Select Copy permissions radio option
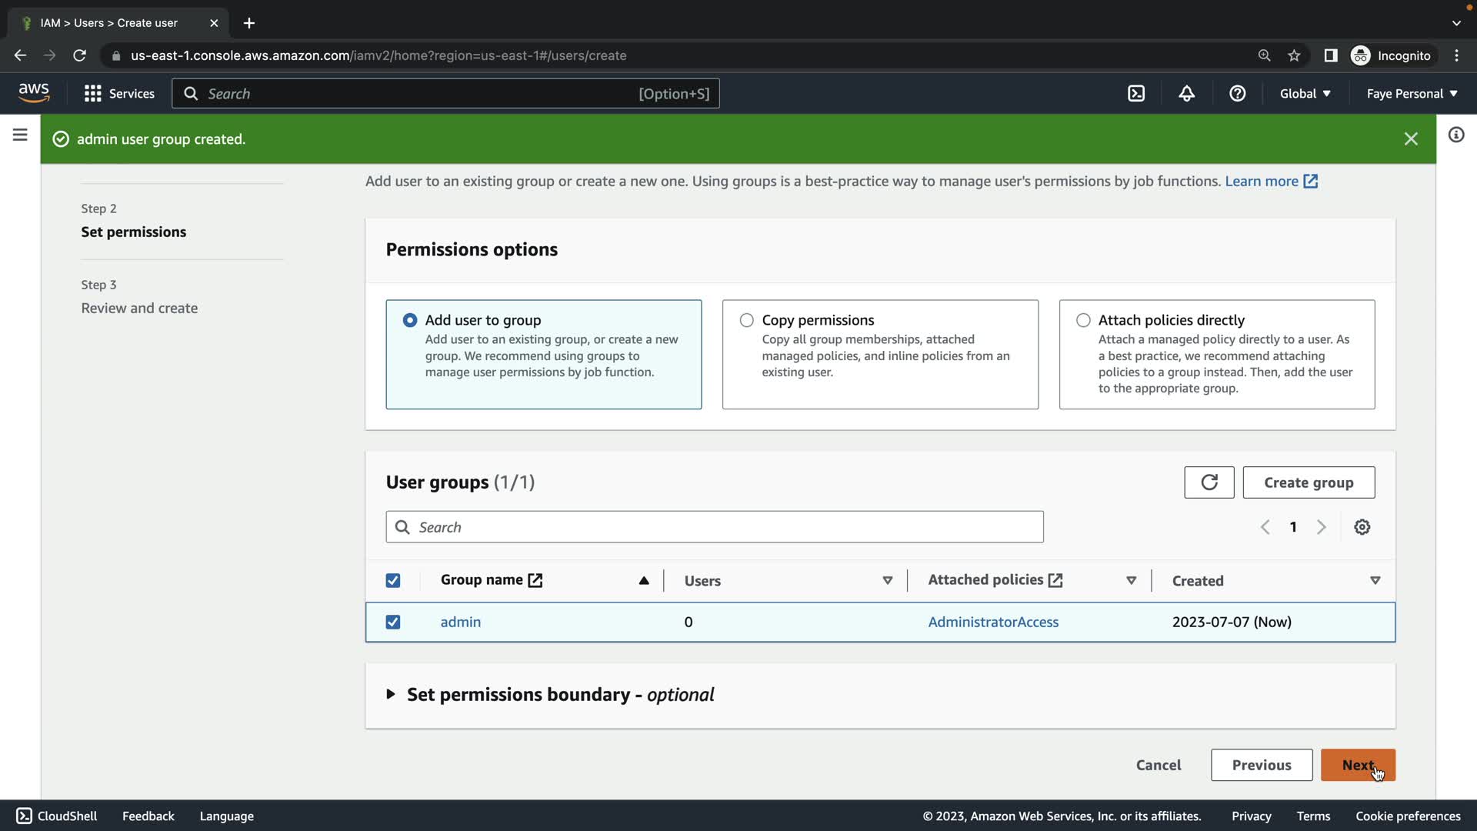 746,320
